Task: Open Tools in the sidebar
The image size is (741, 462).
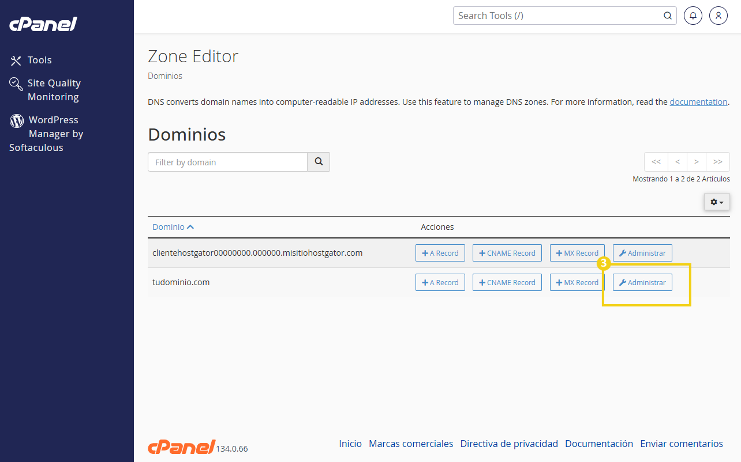Action: click(x=32, y=60)
